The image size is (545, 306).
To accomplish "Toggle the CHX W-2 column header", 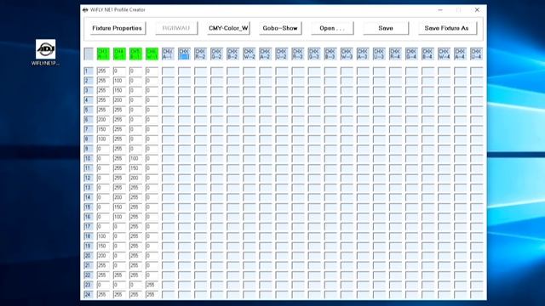I will (250, 54).
